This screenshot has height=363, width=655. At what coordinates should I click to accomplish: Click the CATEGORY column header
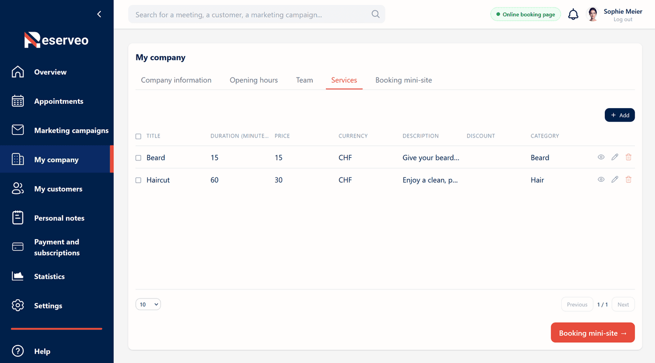click(x=545, y=136)
